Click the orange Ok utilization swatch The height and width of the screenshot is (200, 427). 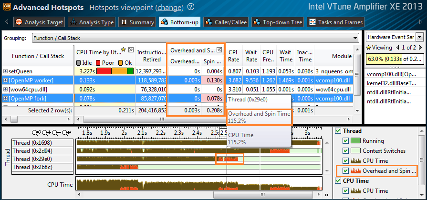click(x=121, y=63)
